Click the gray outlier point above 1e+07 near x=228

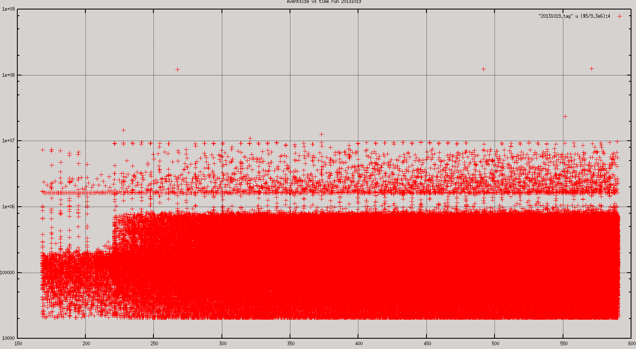pyautogui.click(x=123, y=130)
